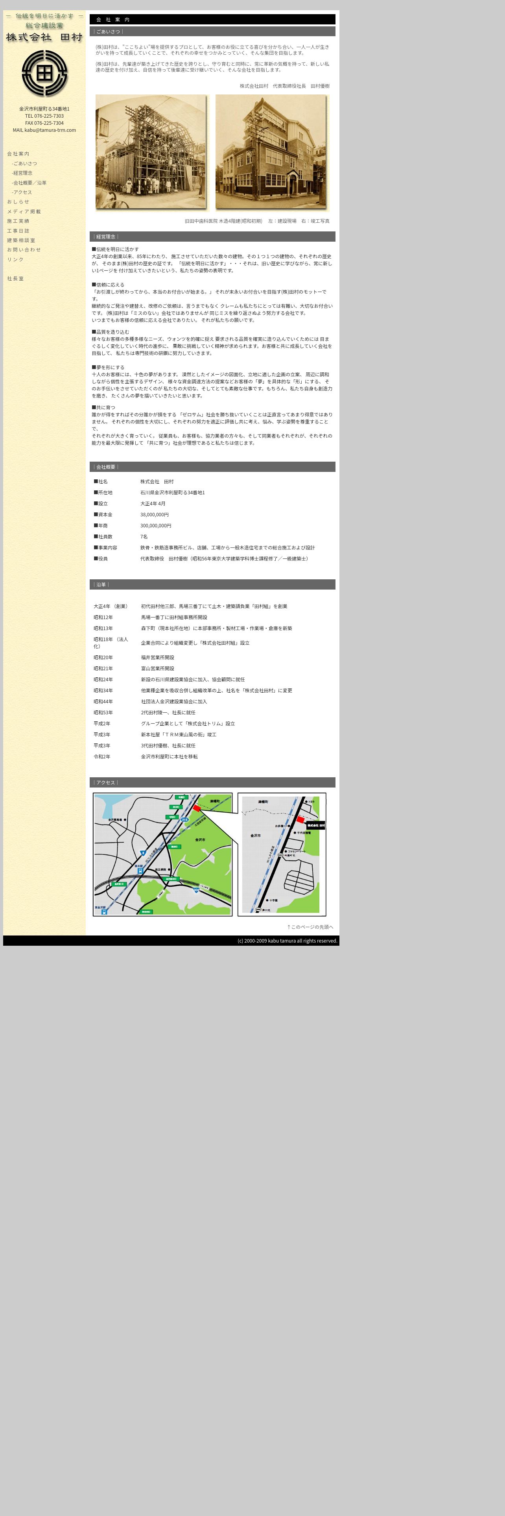Click the ■品質を造り込む heading
This screenshot has width=505, height=1516.
pos(111,332)
